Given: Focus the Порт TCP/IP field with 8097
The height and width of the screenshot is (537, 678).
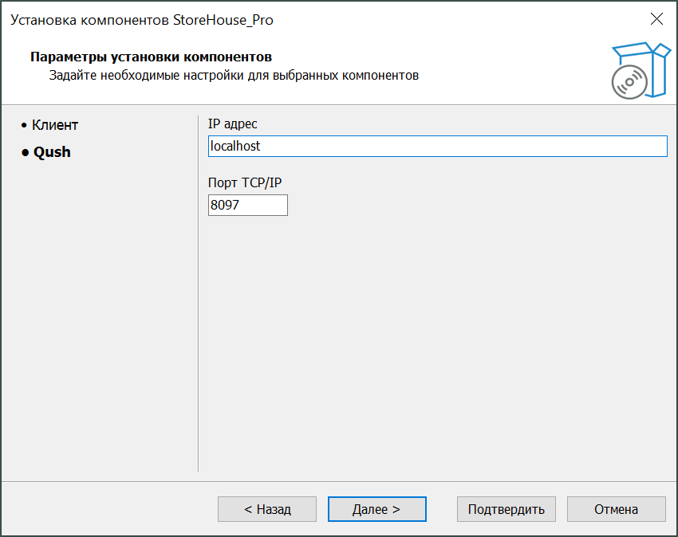Looking at the screenshot, I should [x=247, y=205].
